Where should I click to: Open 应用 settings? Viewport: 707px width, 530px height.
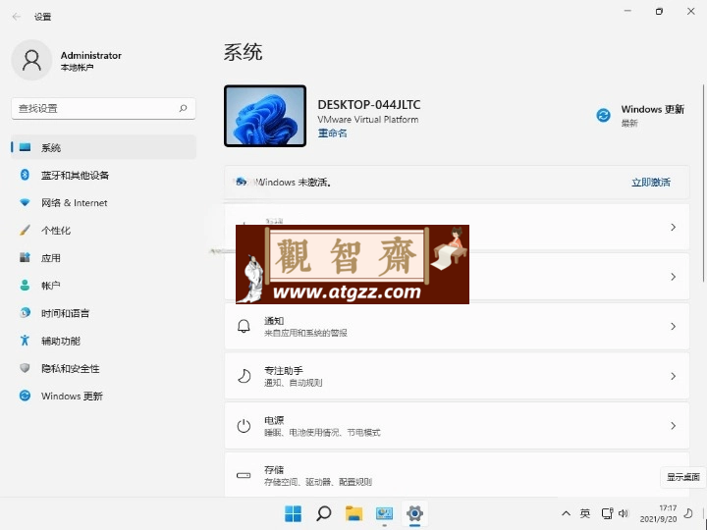click(104, 258)
